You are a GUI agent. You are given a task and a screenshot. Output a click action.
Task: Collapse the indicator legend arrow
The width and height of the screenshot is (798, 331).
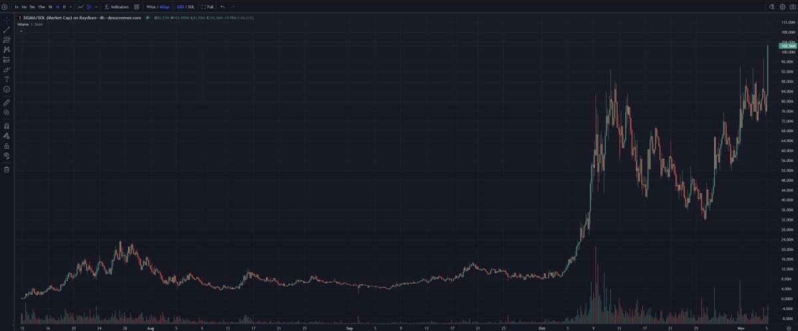(x=21, y=30)
